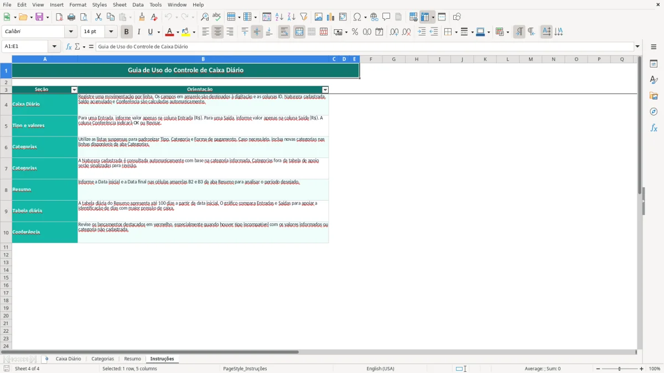664x373 pixels.
Task: Switch to the Resumo sheet tab
Action: pyautogui.click(x=132, y=359)
